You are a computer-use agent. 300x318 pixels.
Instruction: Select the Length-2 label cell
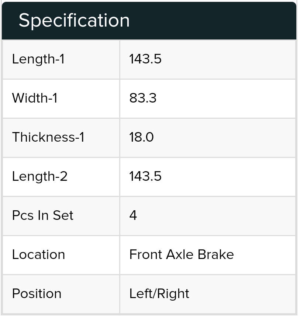coord(61,177)
